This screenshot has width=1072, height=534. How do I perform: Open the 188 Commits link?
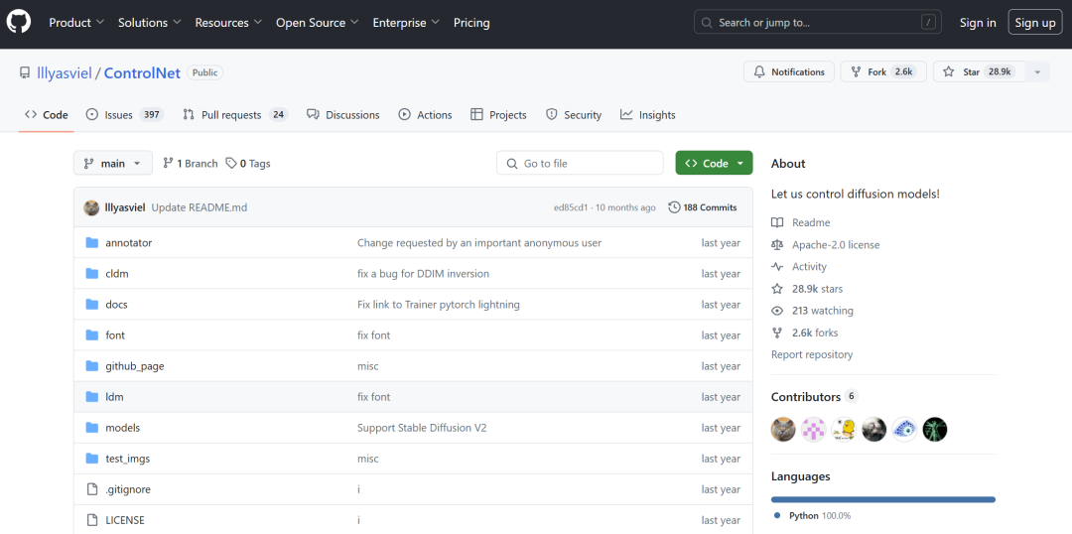click(703, 207)
